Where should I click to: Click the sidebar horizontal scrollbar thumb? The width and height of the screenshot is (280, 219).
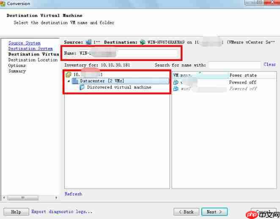tap(23, 198)
